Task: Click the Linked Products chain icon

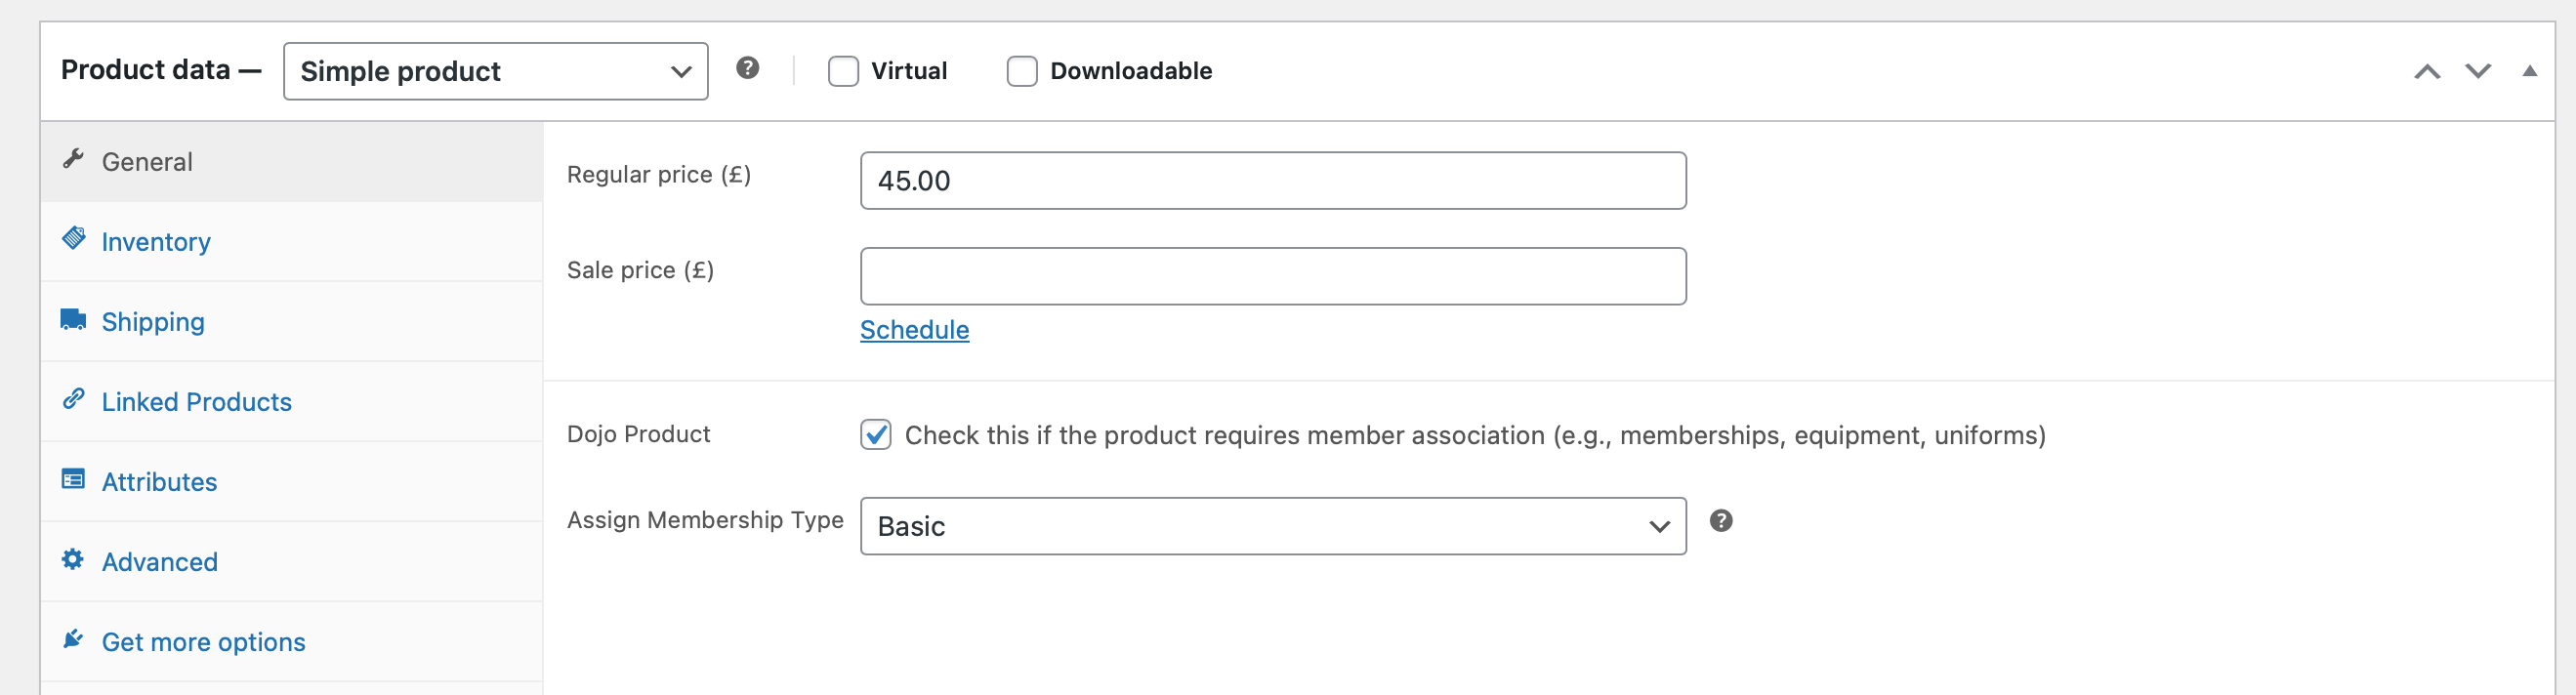Action: (x=73, y=400)
